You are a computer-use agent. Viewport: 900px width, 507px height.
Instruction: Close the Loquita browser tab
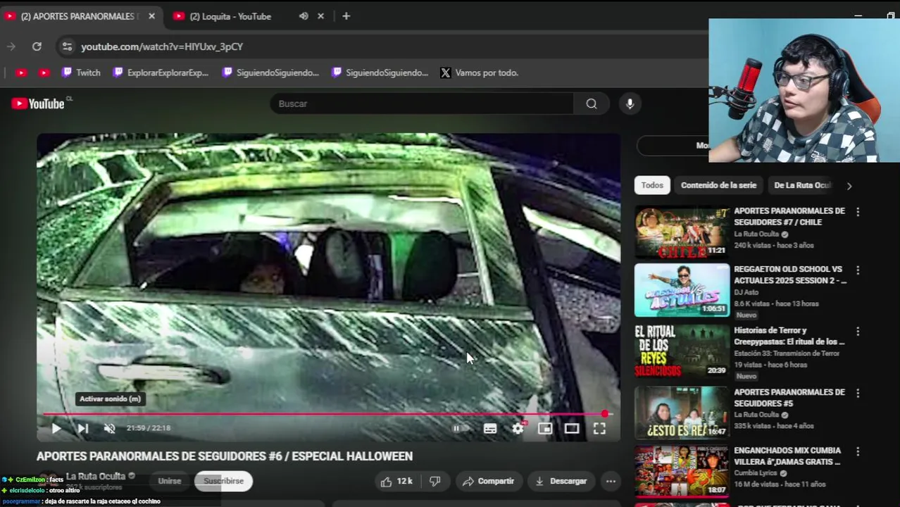click(x=320, y=16)
